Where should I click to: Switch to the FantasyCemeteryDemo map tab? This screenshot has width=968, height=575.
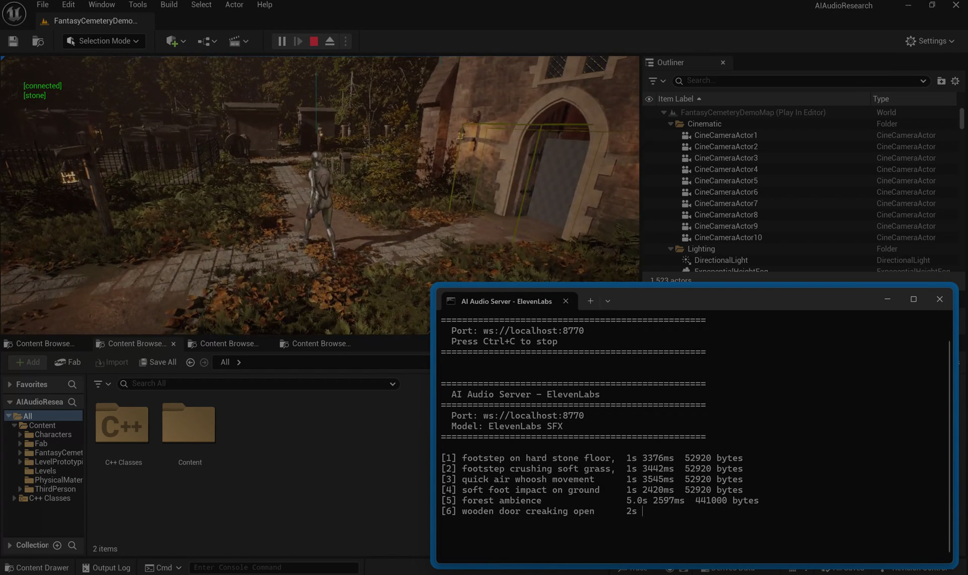(95, 21)
